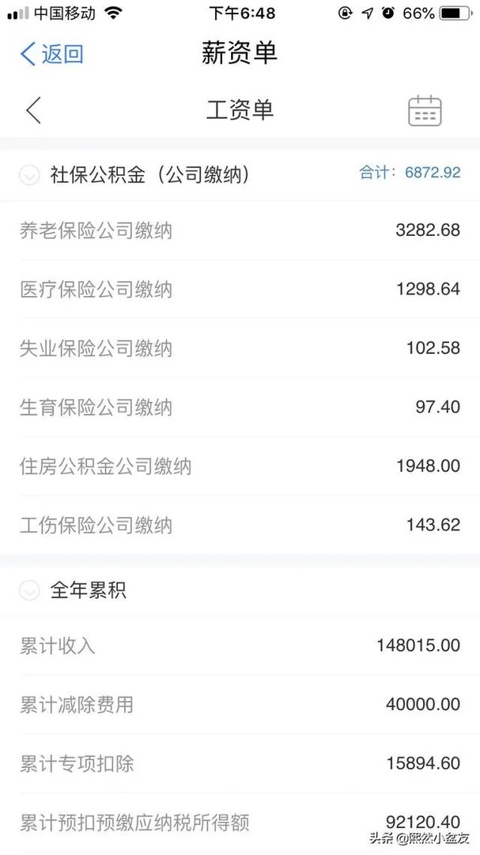Click the back chevron beside 工资单 title

tap(32, 110)
